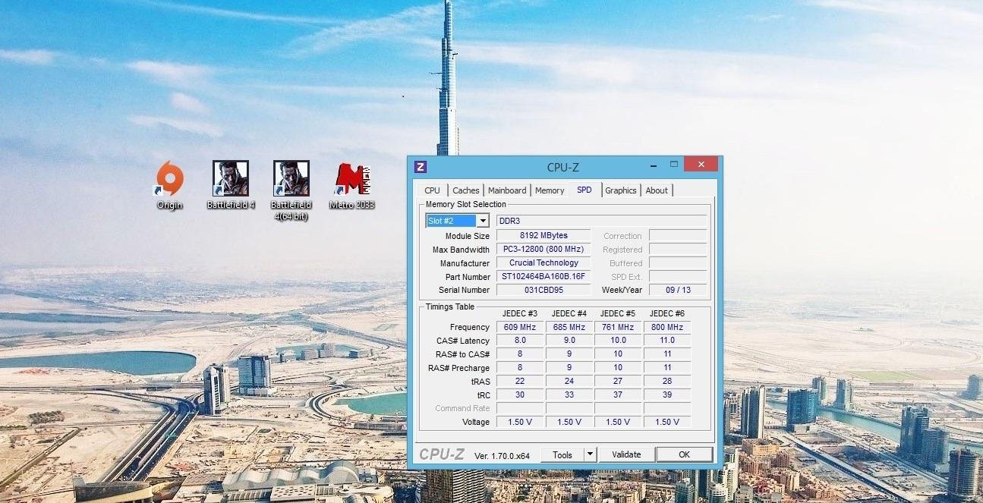Screen dimensions: 983x503
Task: Switch to the CPU tab
Action: 432,190
